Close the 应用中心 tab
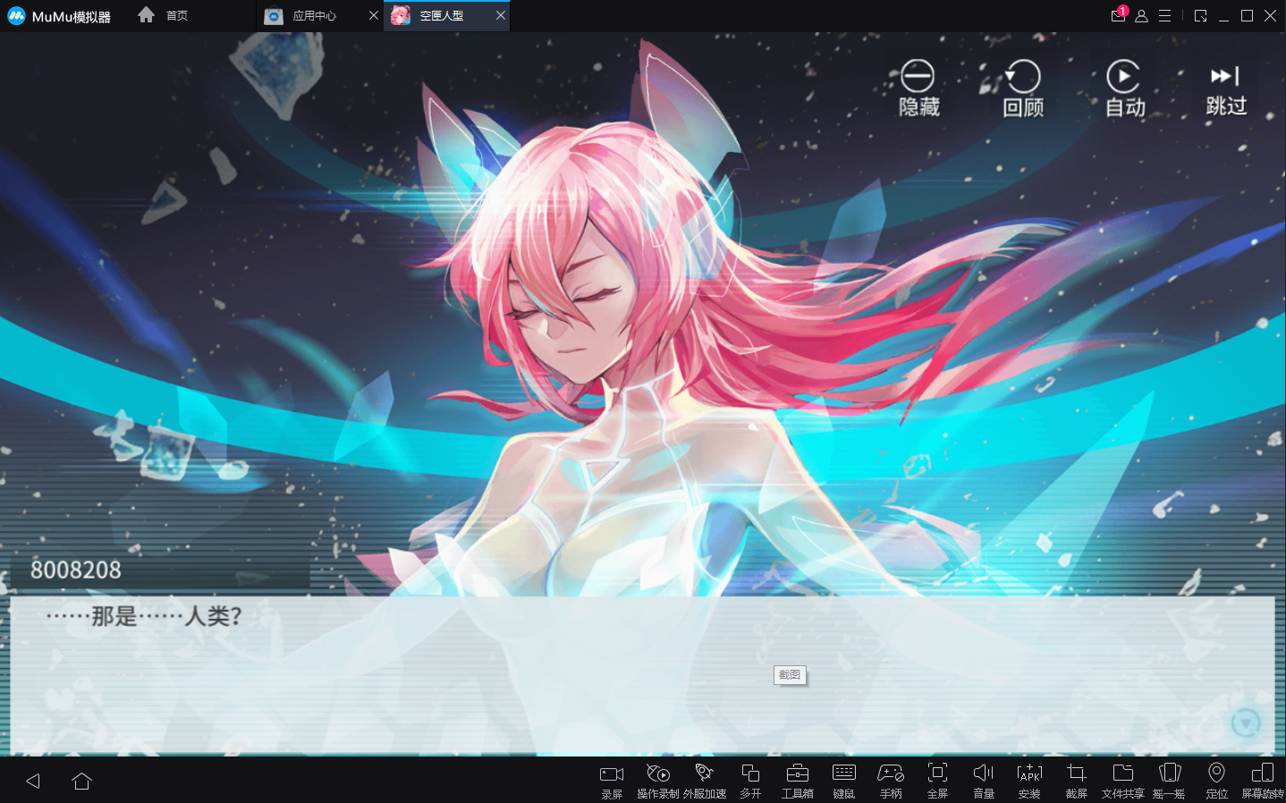Image resolution: width=1286 pixels, height=803 pixels. [374, 15]
